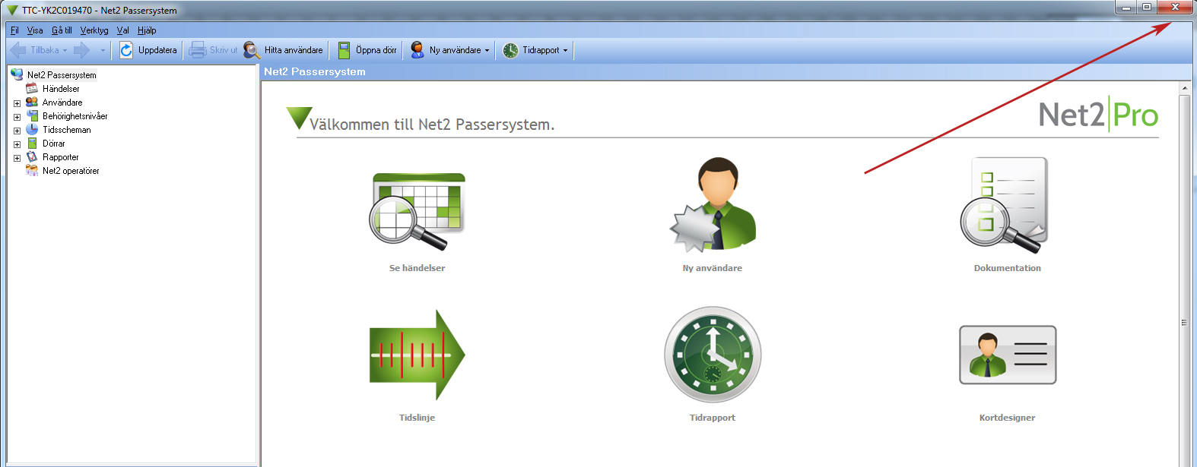Open the Fil menu
Viewport: 1197px width, 467px height.
[14, 30]
